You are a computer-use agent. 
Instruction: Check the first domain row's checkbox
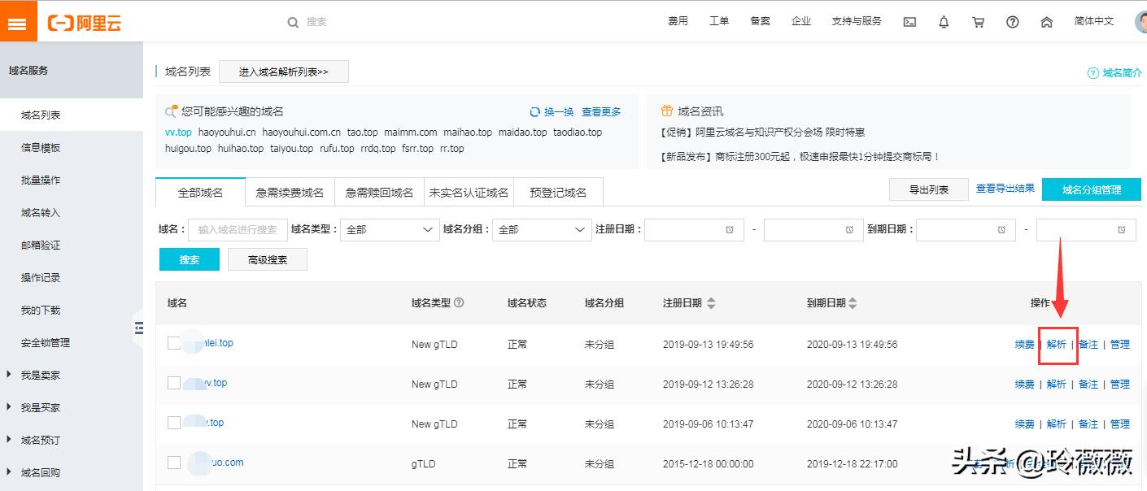pyautogui.click(x=173, y=342)
